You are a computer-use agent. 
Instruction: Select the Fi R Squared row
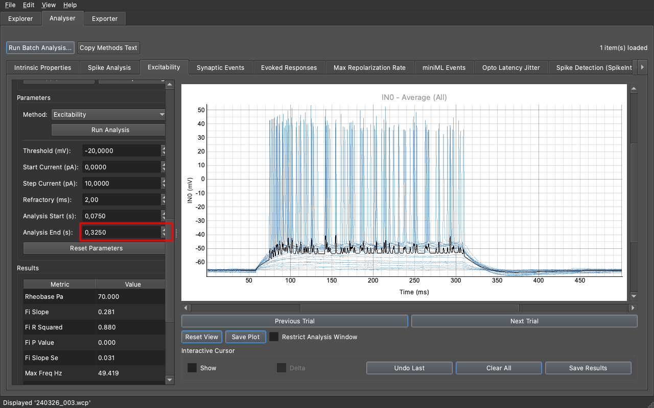[x=94, y=327]
